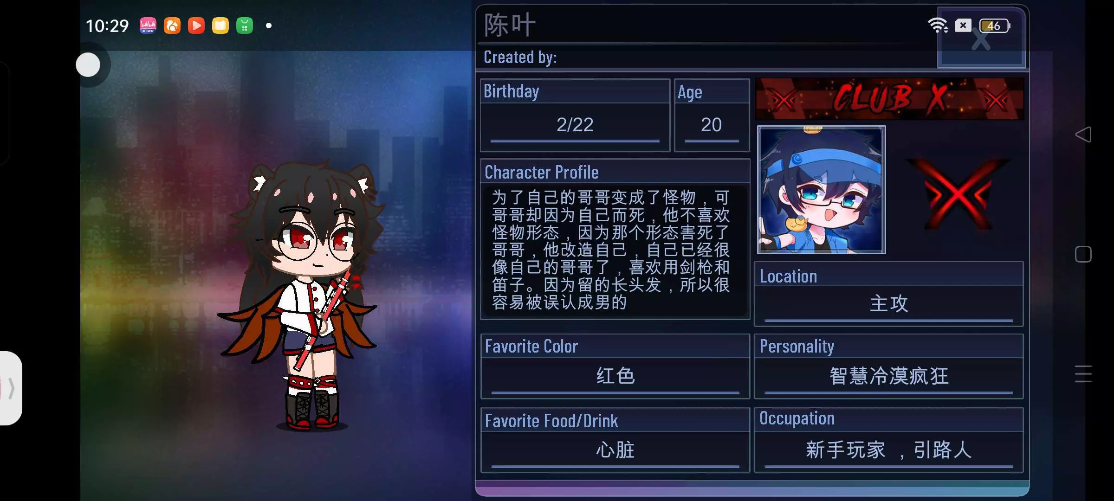Image resolution: width=1114 pixels, height=501 pixels.
Task: Select the blue-haired club character portrait
Action: (x=821, y=190)
